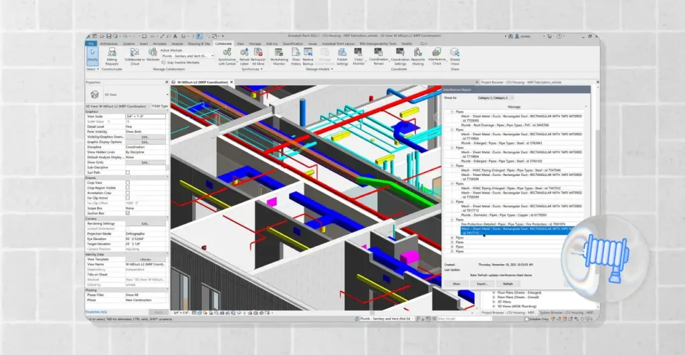Screen dimensions: 685x355
Task: Toggle Annotation Crop checkbox
Action: pyautogui.click(x=128, y=193)
